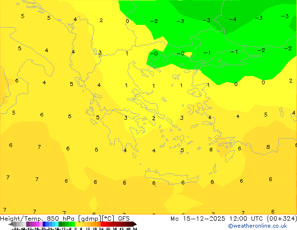Viewport: 297px width, 230px height.
Task: Click the '54' label at the legend's end
Action: (135, 229)
